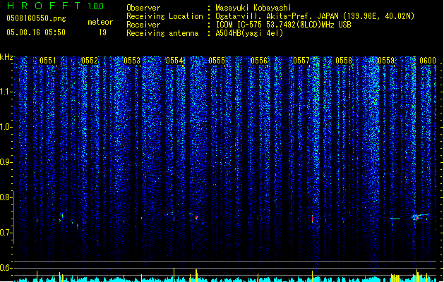Click the HROFFT 1.0.0 title text
Viewport: 444px width, 282px height.
click(x=55, y=6)
